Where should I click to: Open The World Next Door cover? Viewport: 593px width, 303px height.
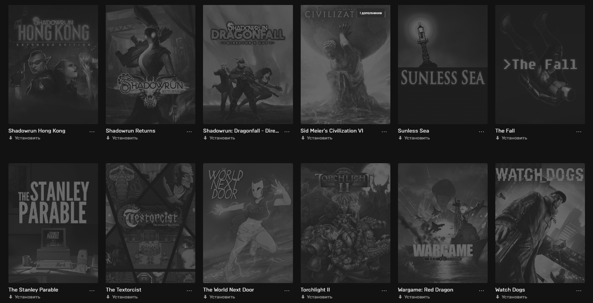[x=248, y=223]
